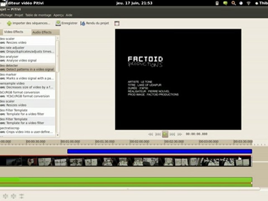The height and width of the screenshot is (201, 268).
Task: Select effect 'Detect patterns in a video signal'
Action: pyautogui.click(x=27, y=68)
